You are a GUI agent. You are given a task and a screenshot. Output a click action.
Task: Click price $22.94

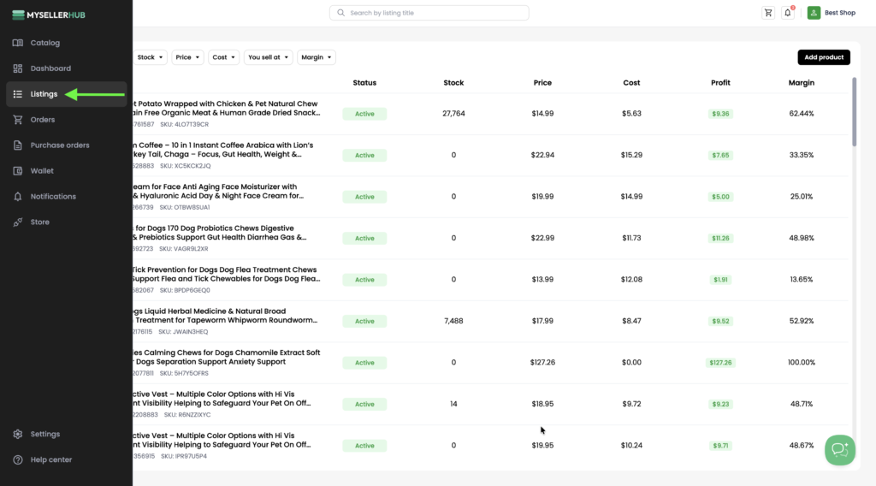[542, 155]
